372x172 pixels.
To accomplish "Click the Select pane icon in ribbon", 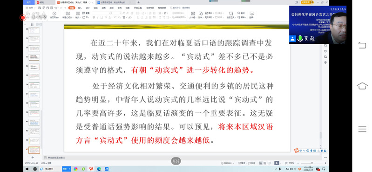I will 252,14.
